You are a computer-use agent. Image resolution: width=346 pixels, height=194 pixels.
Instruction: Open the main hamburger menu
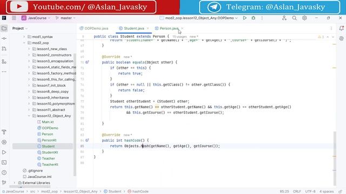tap(14, 18)
